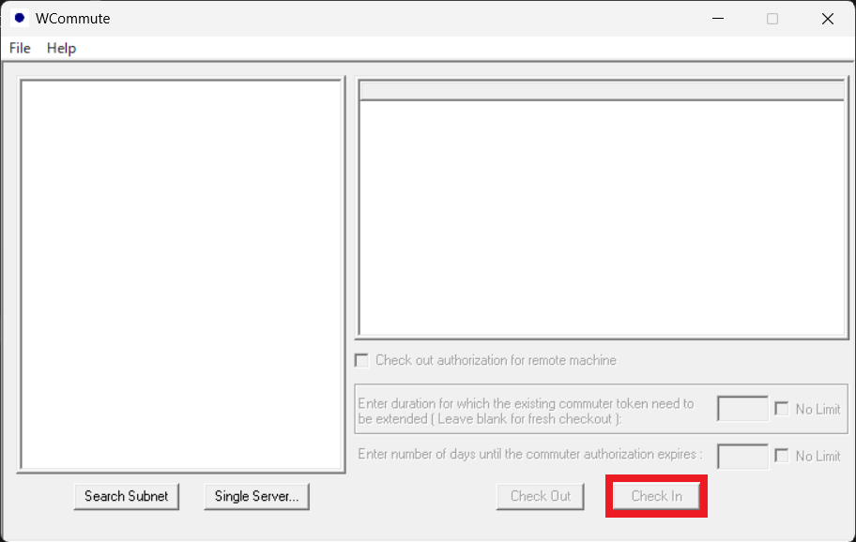This screenshot has height=542, width=856.
Task: Click the maximize button of WCommute
Action: 772,19
